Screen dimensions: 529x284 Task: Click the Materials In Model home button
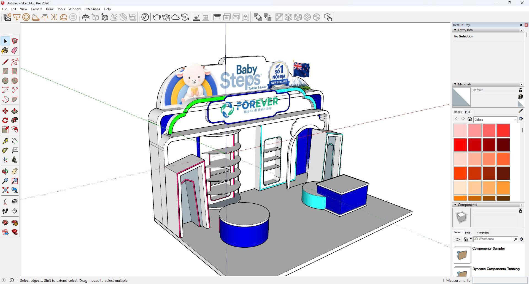click(x=470, y=119)
